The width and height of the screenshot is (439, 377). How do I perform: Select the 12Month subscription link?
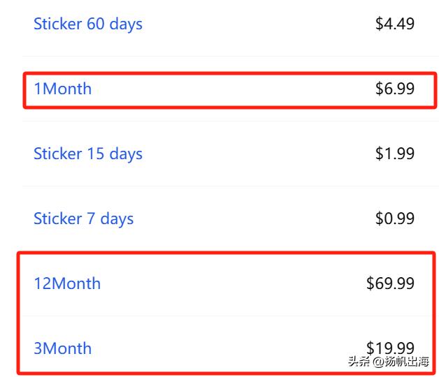tap(67, 283)
